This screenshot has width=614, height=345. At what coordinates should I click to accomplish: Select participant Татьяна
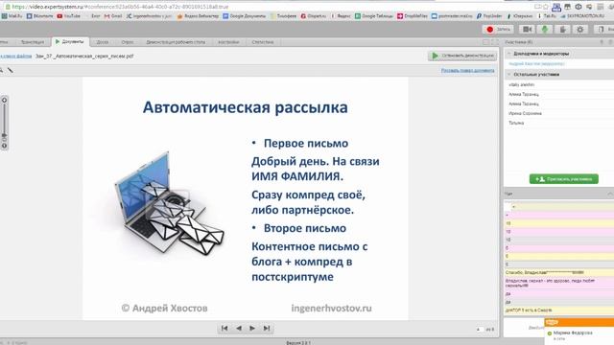pyautogui.click(x=516, y=123)
